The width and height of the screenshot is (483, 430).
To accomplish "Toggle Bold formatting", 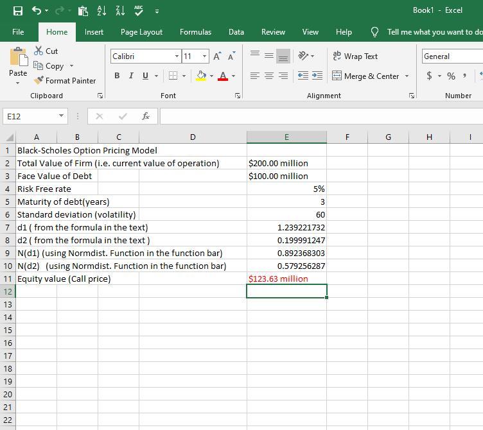I will tap(117, 76).
